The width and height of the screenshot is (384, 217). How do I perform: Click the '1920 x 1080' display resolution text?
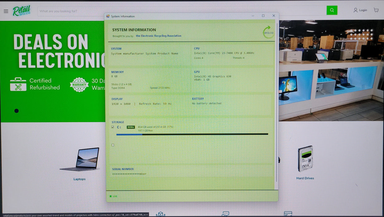pos(121,104)
